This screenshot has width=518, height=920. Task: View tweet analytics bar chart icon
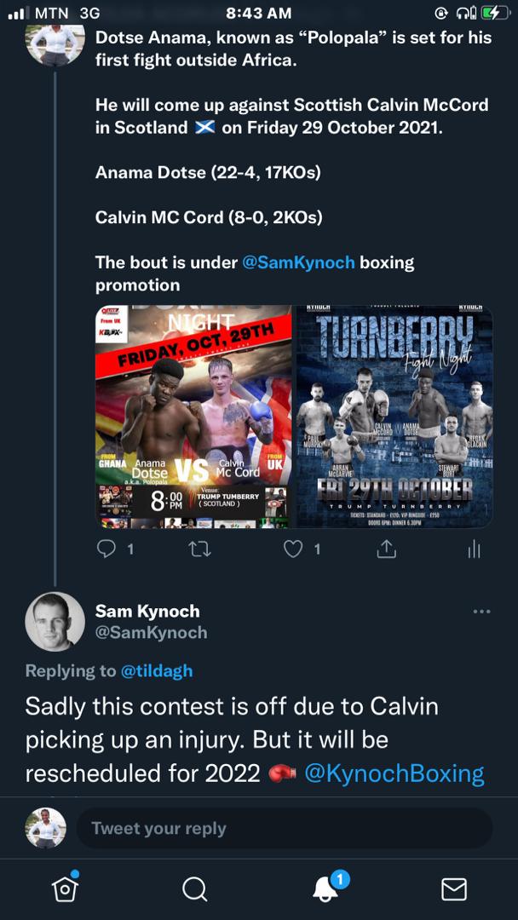(474, 550)
